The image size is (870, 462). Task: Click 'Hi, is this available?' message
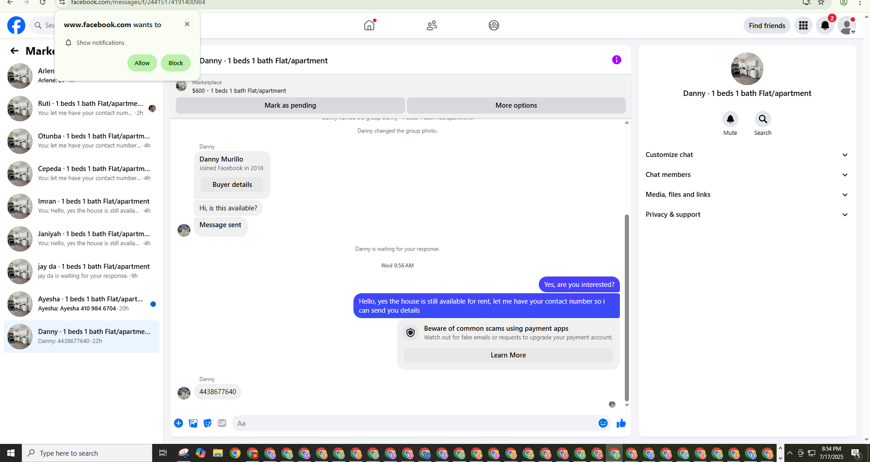pos(228,208)
